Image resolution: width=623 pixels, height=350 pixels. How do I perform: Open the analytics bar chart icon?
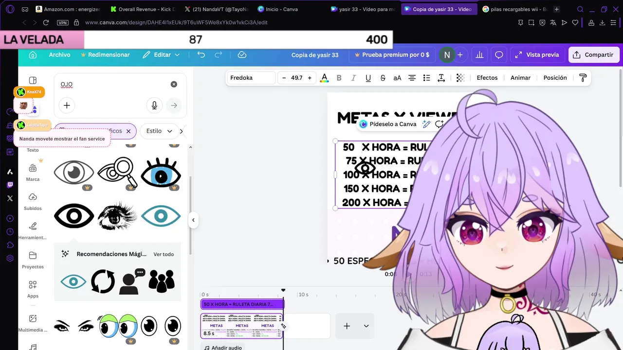pos(479,55)
